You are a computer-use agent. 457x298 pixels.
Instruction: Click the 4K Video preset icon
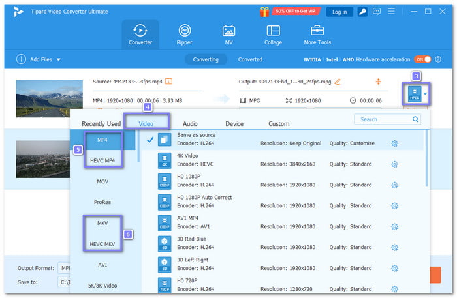165,160
